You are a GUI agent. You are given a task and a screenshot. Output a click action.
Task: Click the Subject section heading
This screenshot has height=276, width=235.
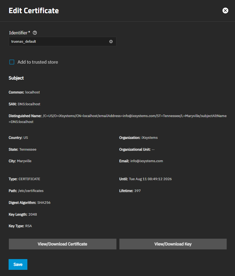(16, 78)
